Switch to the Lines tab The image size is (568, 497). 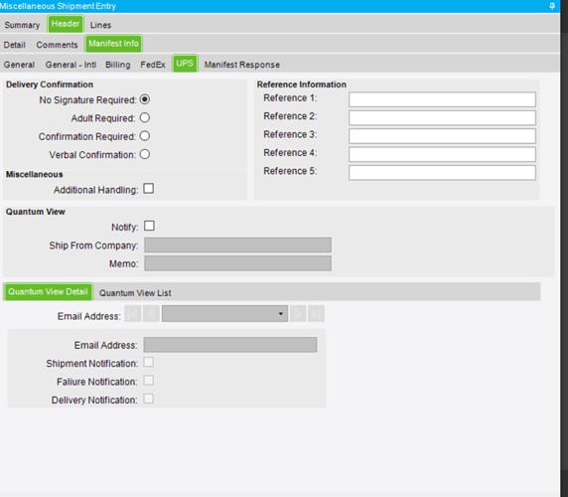[100, 25]
